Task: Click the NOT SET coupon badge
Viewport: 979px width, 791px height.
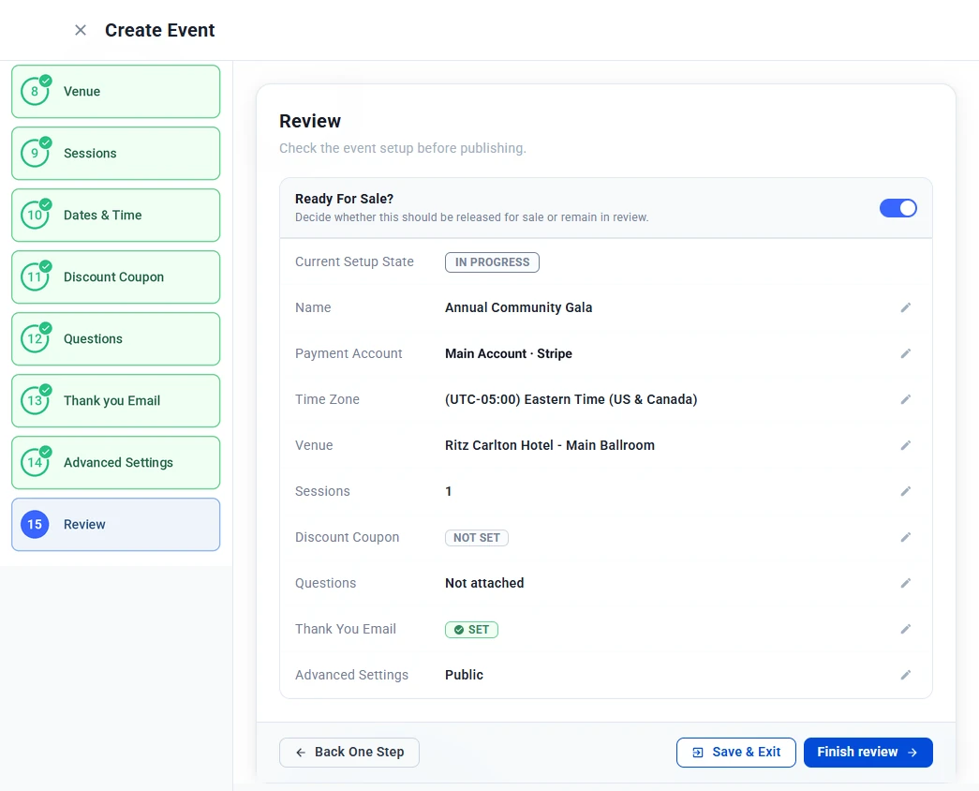Action: pyautogui.click(x=477, y=538)
